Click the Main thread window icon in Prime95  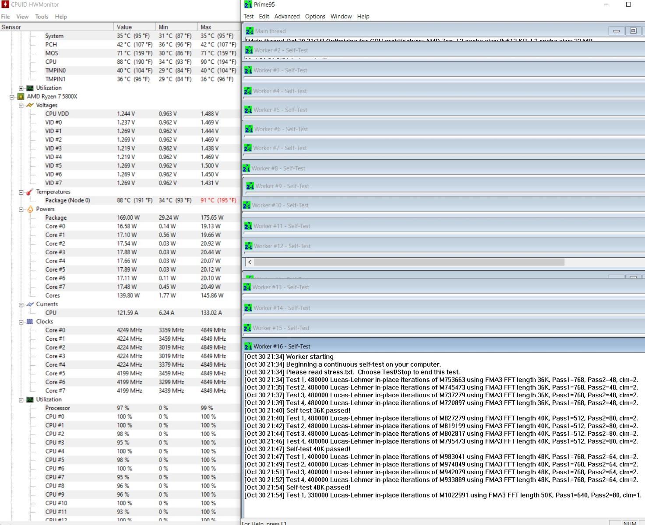point(250,31)
